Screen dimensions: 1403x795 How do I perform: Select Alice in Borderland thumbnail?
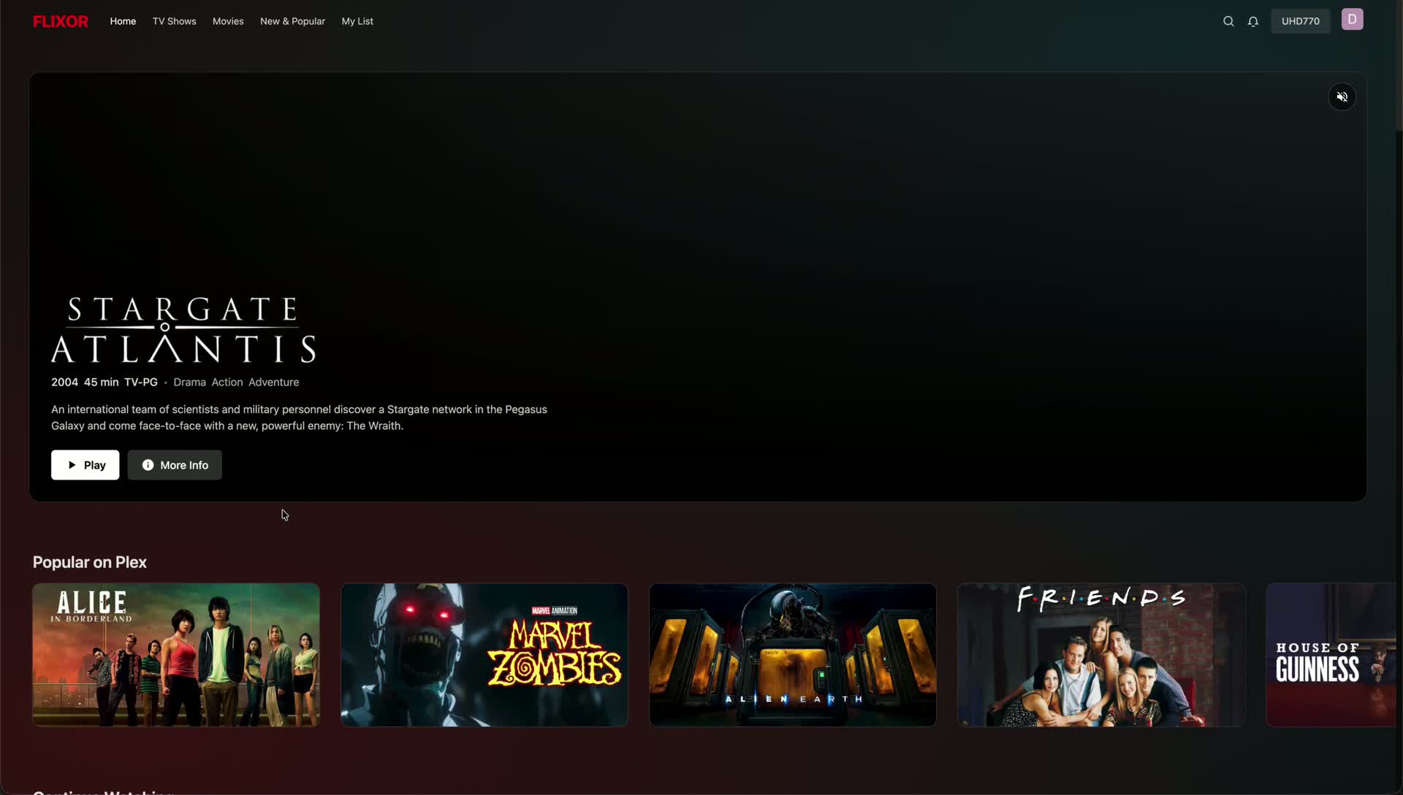coord(176,654)
